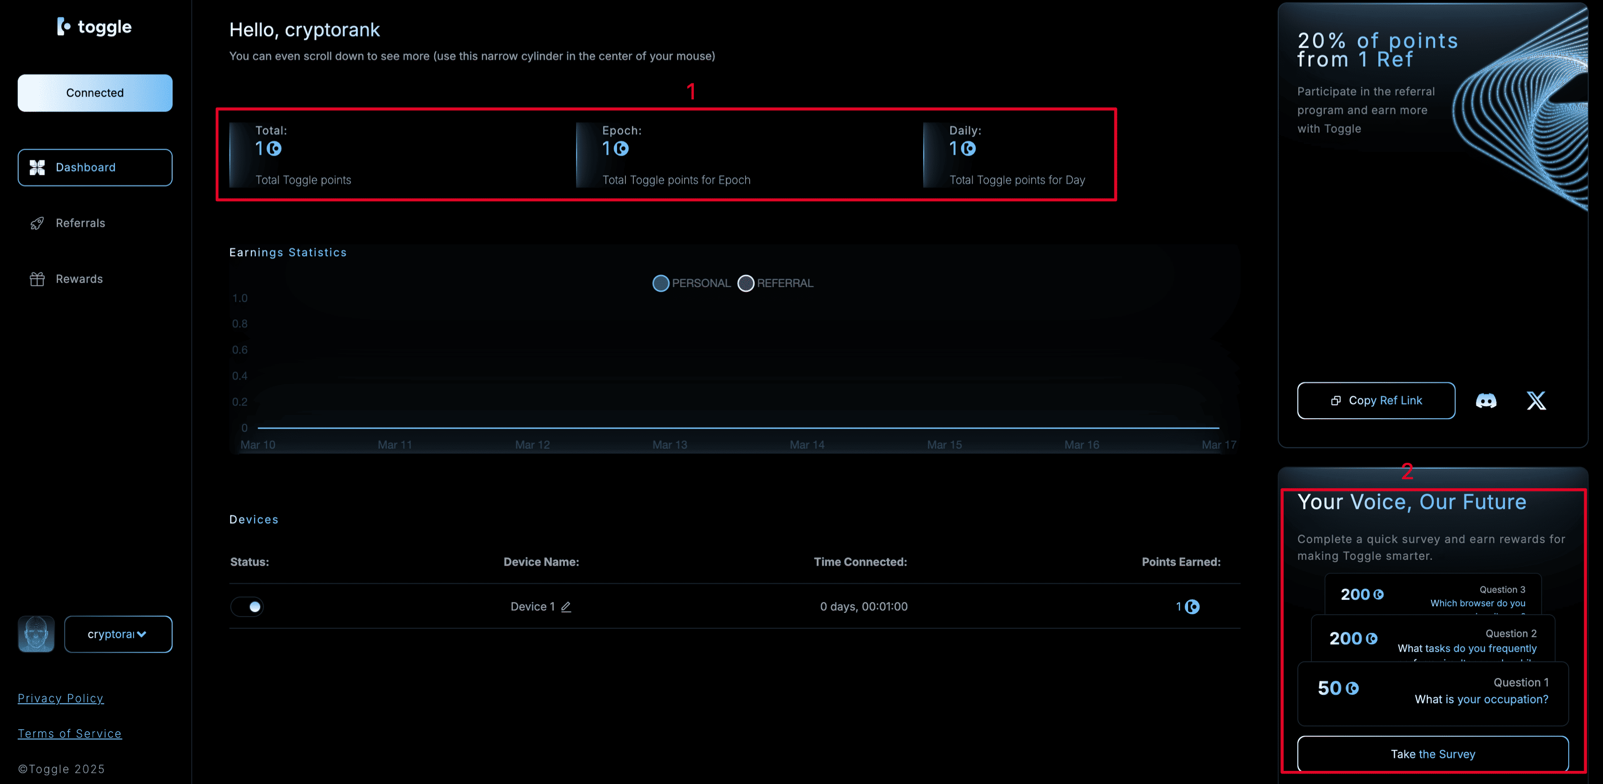Open the Discord link icon

[1486, 401]
